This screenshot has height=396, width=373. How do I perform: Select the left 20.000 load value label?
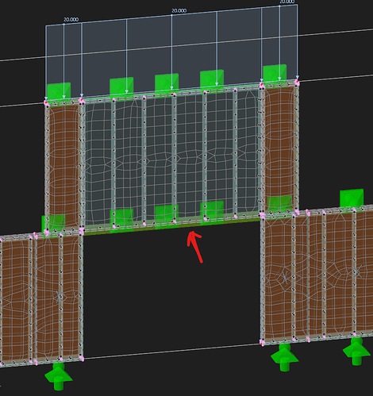coord(71,20)
